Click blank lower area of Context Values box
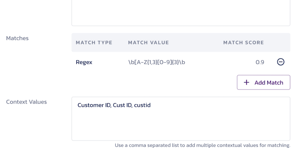 [x=181, y=129]
